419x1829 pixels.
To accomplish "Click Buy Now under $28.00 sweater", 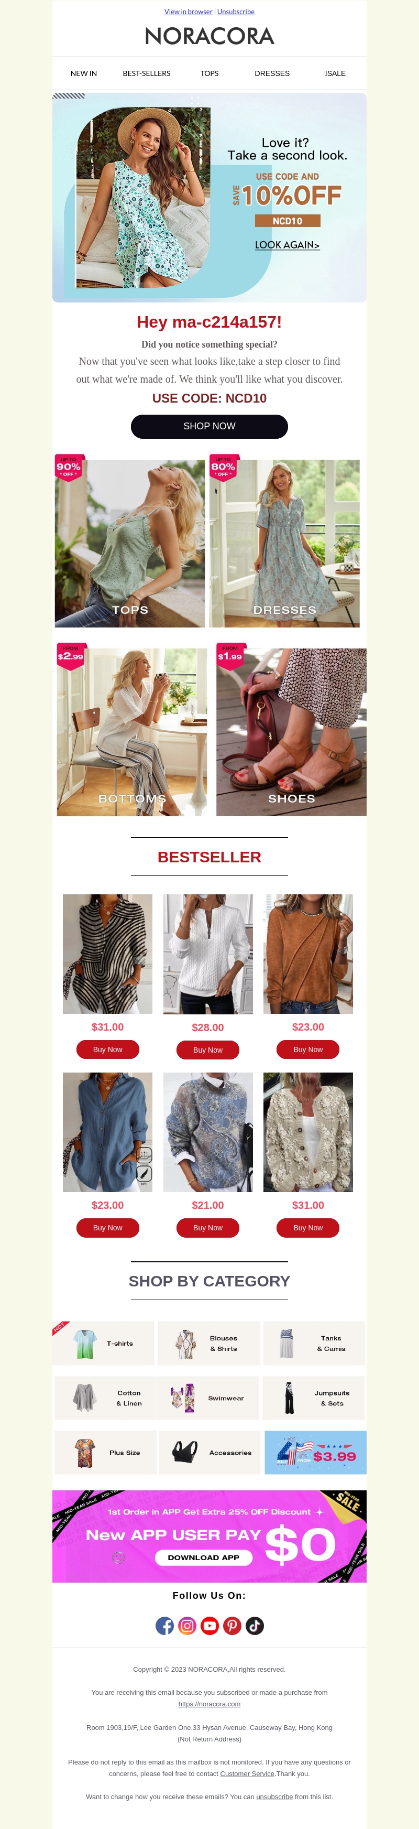I will (208, 1049).
